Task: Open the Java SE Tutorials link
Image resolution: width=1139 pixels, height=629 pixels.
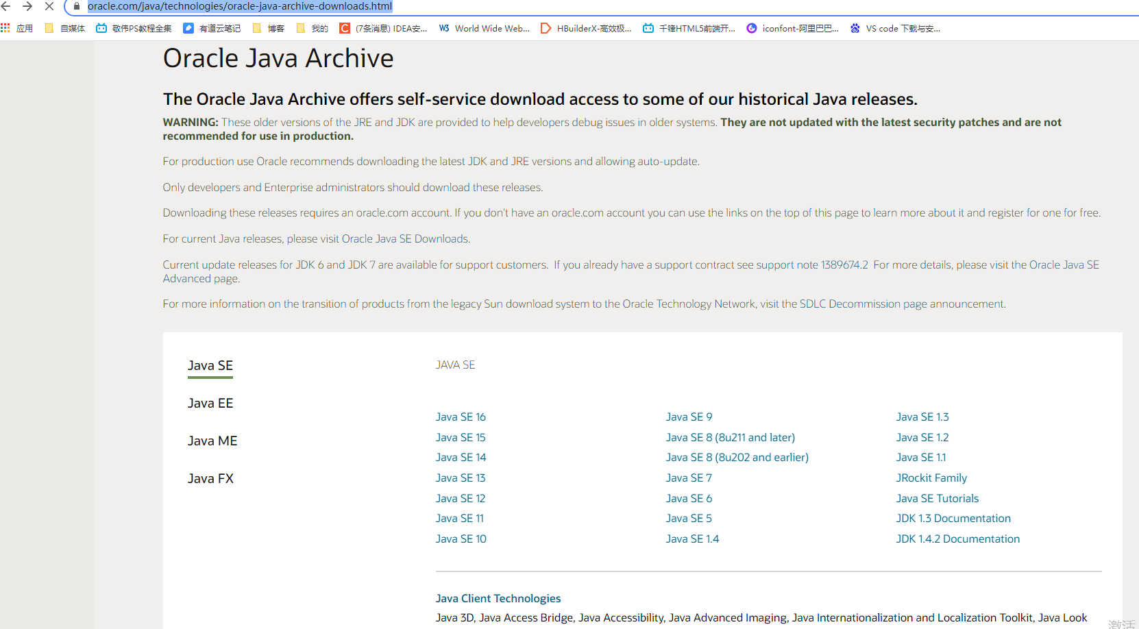Action: 938,499
